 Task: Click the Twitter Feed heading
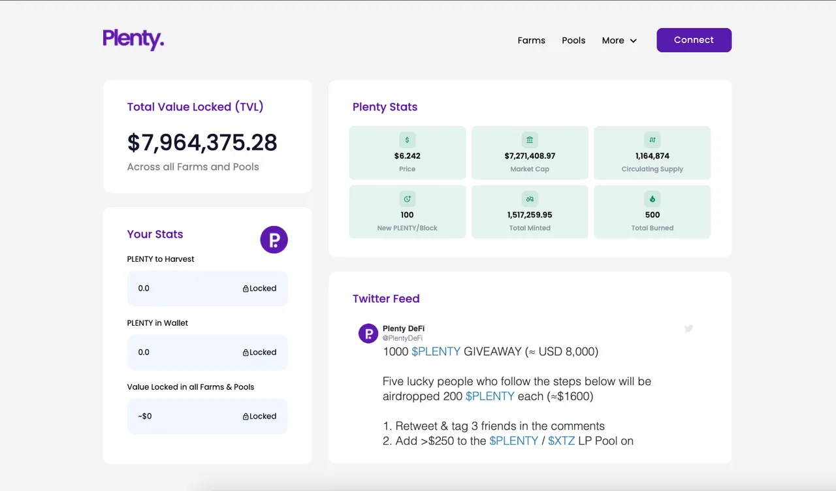tap(386, 299)
